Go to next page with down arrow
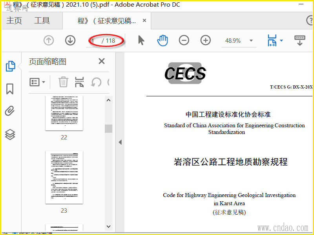 70,40
